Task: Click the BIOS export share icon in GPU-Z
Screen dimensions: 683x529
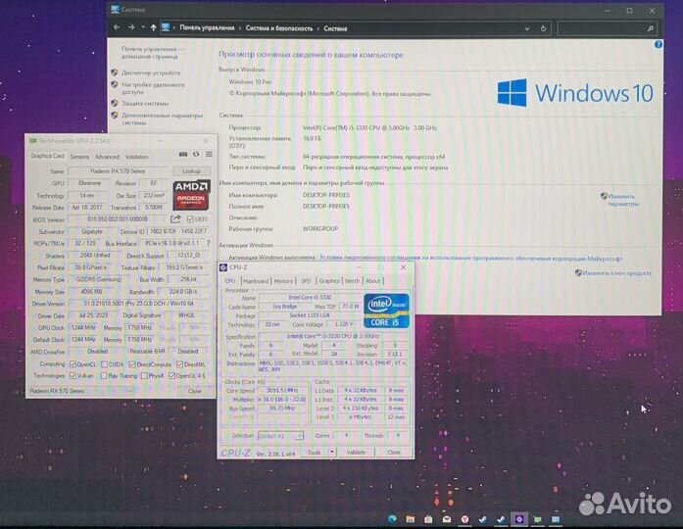Action: pos(175,219)
